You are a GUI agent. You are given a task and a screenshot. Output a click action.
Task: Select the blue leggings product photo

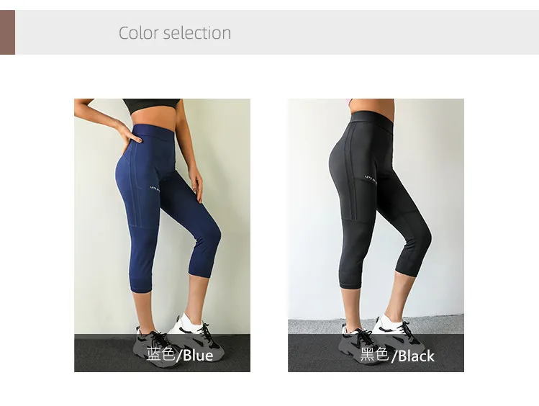pos(162,235)
